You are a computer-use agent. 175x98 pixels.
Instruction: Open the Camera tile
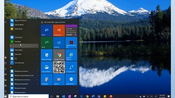tap(59, 79)
